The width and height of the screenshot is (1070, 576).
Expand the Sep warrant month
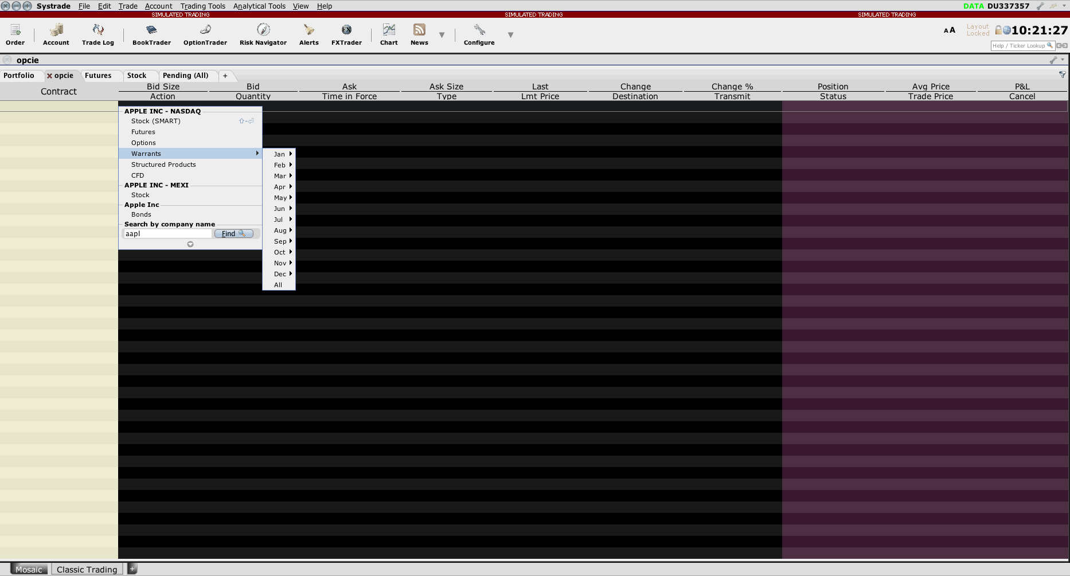click(279, 241)
